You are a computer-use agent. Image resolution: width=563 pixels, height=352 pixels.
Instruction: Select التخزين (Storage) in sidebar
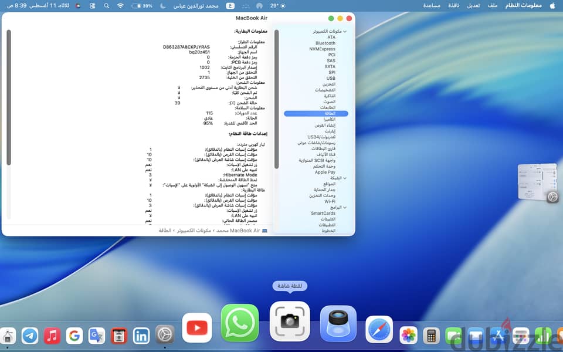[329, 84]
